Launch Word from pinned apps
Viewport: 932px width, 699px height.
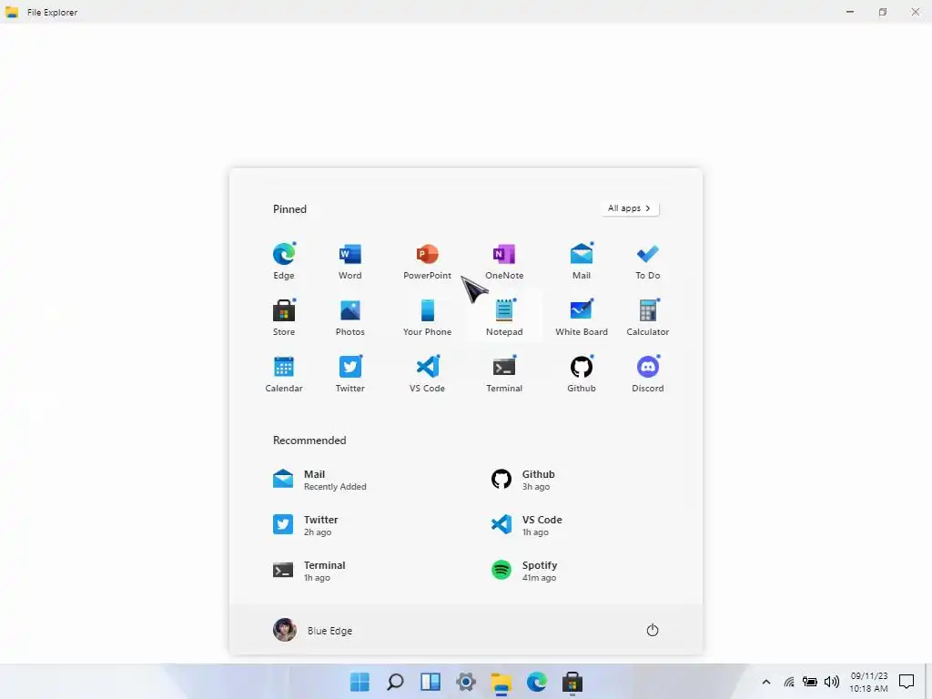click(x=350, y=261)
